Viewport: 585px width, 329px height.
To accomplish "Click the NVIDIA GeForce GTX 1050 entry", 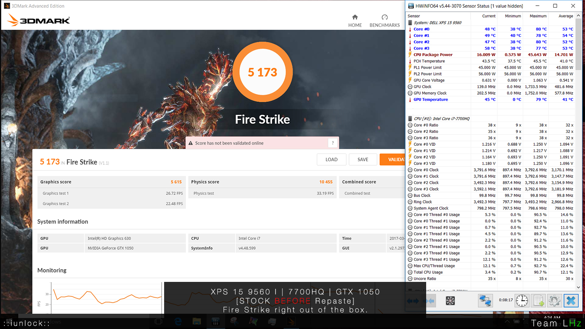I will (x=110, y=248).
